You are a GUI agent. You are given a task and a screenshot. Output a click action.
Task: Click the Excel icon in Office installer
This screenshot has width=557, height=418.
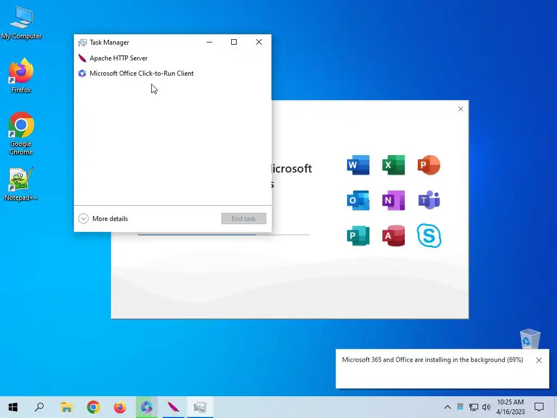394,165
